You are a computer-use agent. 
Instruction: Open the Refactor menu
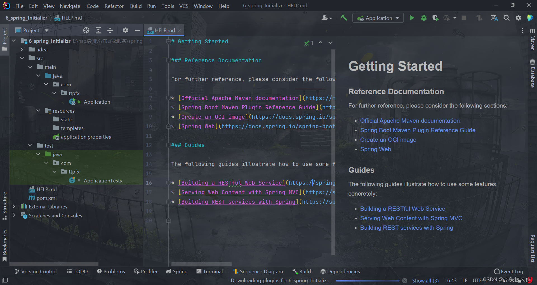point(114,6)
